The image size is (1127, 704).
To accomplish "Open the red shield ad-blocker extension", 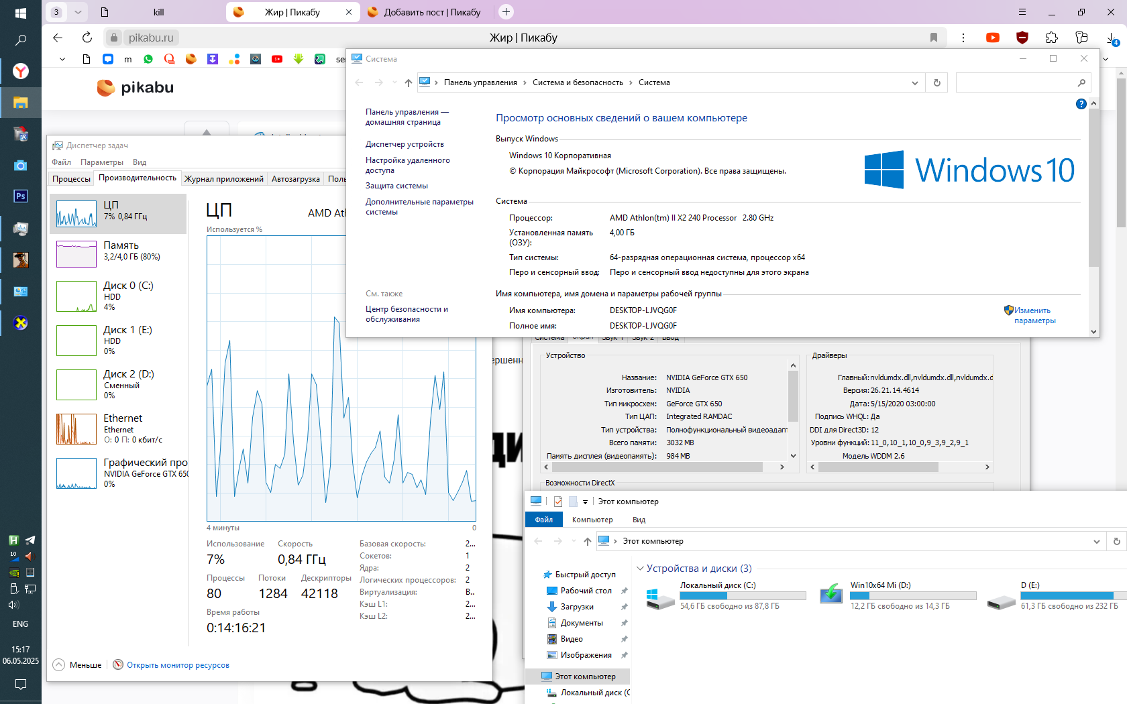I will pyautogui.click(x=1022, y=38).
